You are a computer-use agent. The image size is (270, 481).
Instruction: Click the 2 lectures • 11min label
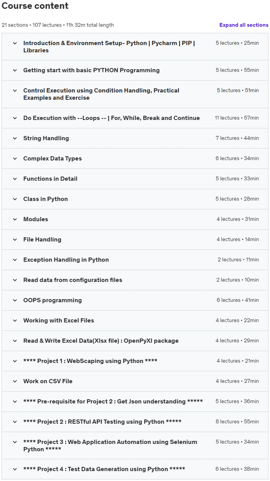point(238,260)
